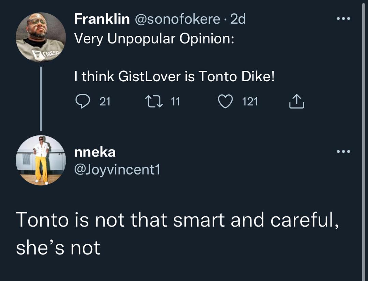
Task: Open the three-dot menu on nneka's reply
Action: pos(343,152)
